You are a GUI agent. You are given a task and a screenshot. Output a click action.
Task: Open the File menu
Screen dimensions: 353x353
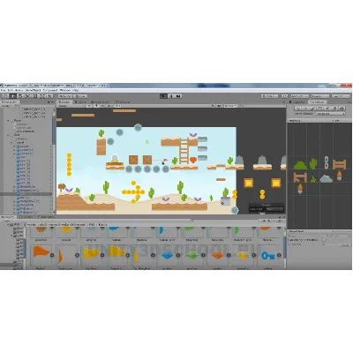3,90
